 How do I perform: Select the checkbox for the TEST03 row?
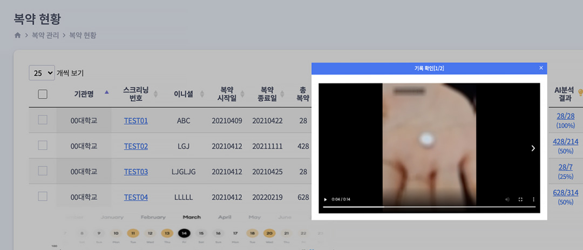[x=43, y=171]
